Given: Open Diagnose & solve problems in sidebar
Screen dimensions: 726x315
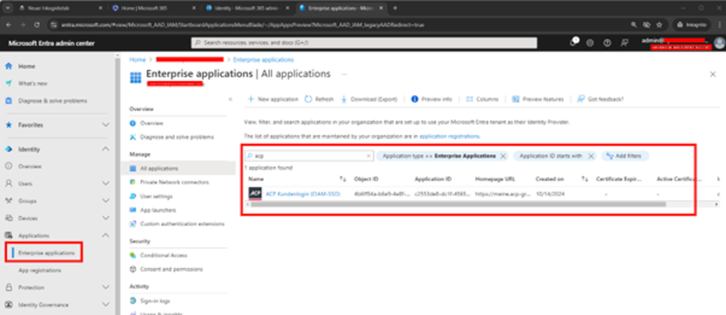Looking at the screenshot, I should pos(52,101).
